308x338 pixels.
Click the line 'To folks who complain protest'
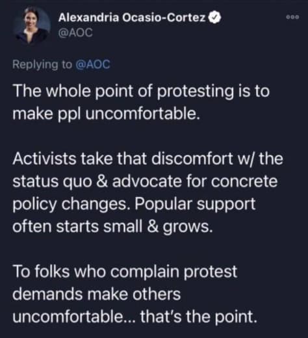[x=125, y=272]
